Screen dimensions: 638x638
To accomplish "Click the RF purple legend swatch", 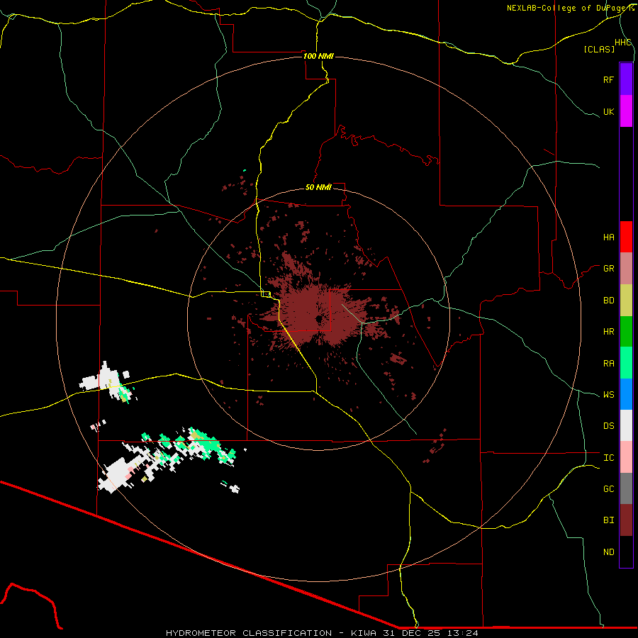I will (x=626, y=79).
